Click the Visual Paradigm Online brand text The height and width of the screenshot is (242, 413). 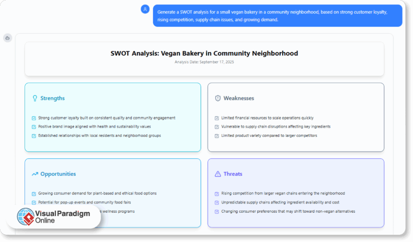62,217
